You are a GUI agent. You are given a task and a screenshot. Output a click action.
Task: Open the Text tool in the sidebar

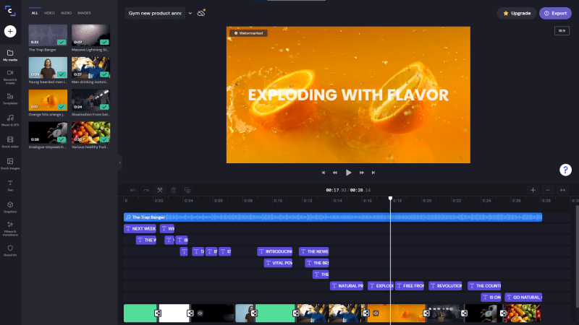coord(10,185)
